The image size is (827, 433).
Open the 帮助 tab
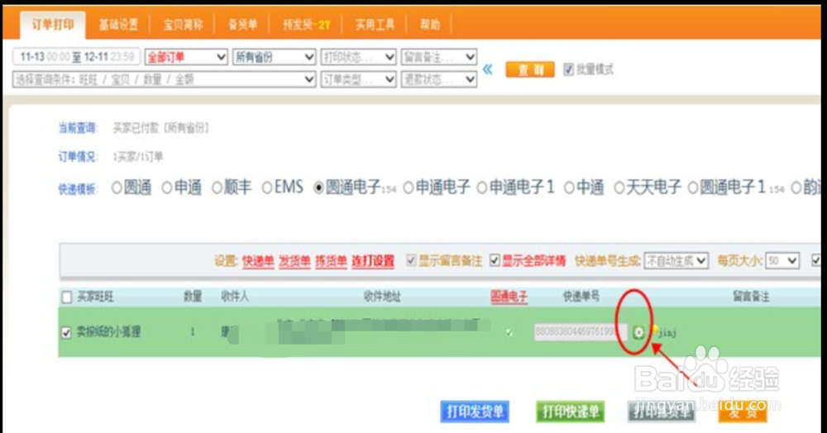click(x=430, y=24)
